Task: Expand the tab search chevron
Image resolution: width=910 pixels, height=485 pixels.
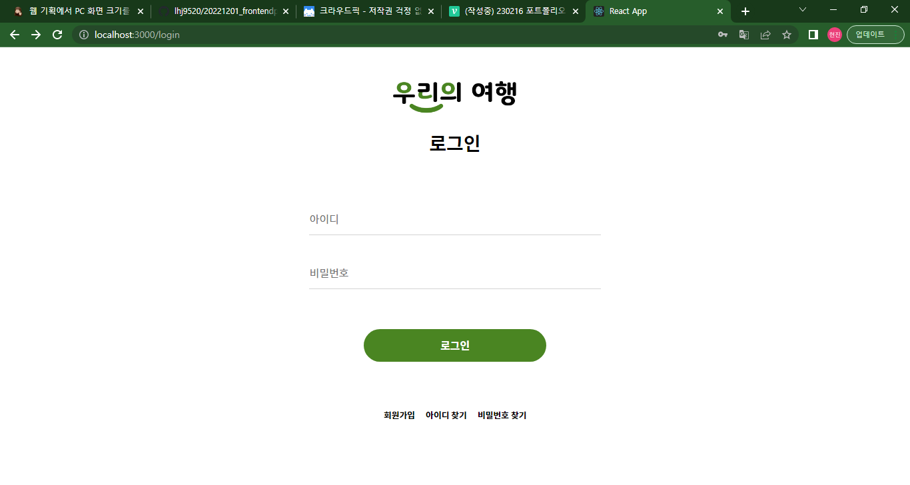Action: coord(803,9)
